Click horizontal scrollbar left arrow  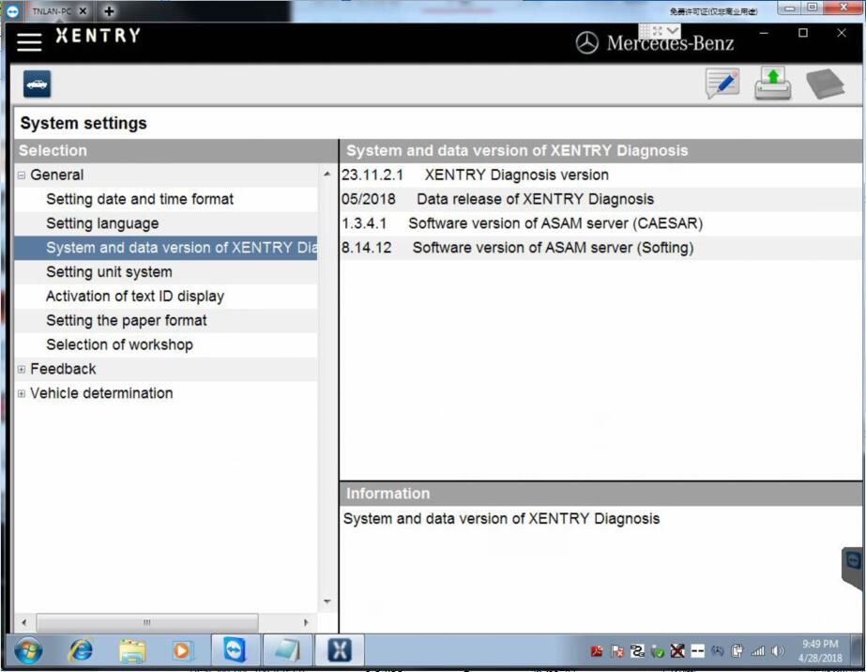pyautogui.click(x=23, y=622)
